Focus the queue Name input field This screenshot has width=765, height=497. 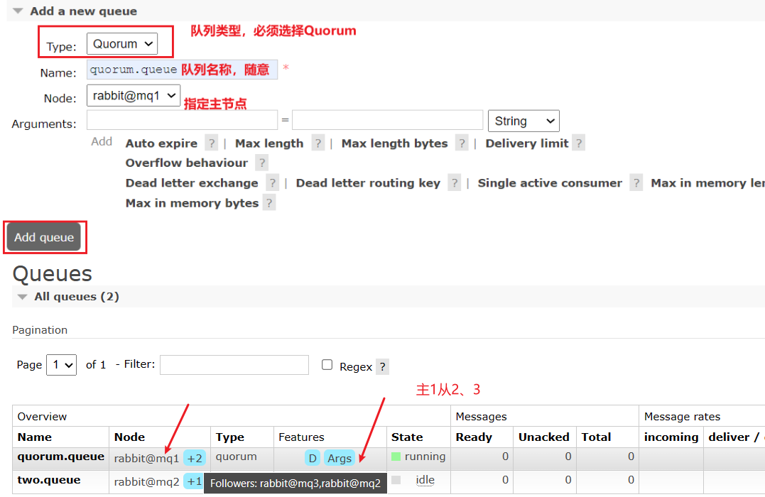182,70
